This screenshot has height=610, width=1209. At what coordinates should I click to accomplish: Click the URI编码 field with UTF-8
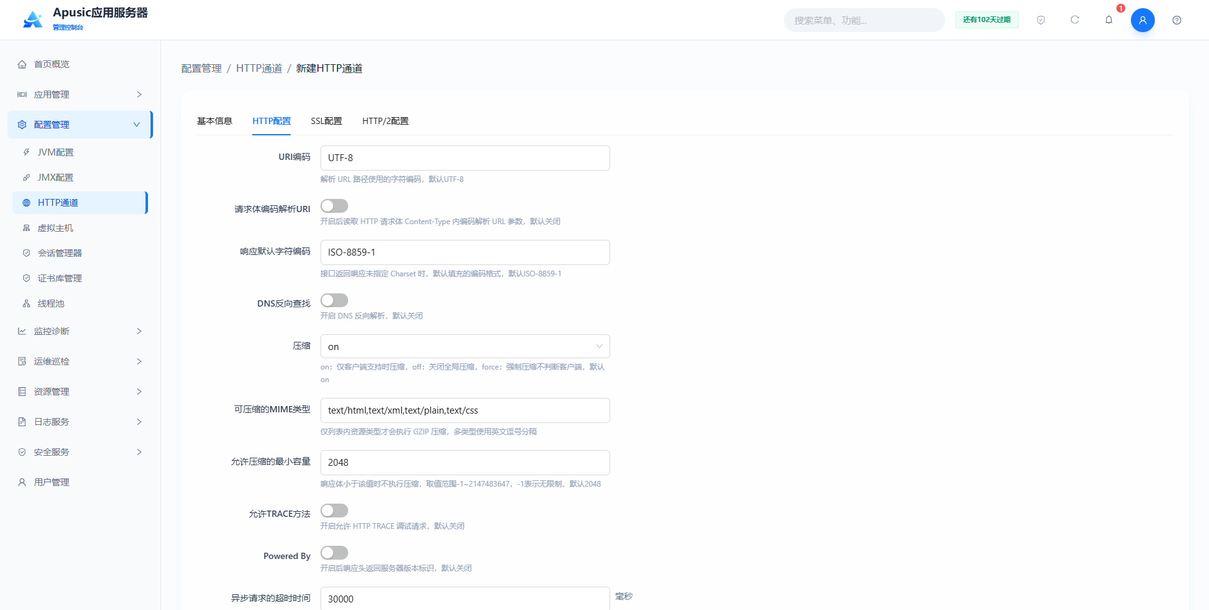point(465,158)
